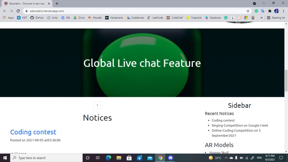The height and width of the screenshot is (162, 288).
Task: Click the Global Live chat Feature banner
Action: (142, 63)
